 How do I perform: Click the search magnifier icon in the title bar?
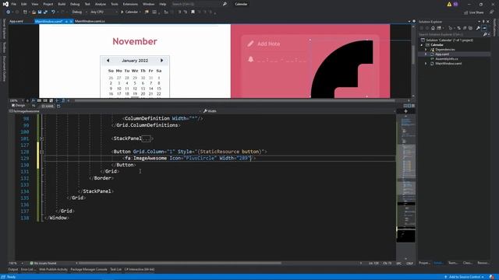[x=225, y=4]
